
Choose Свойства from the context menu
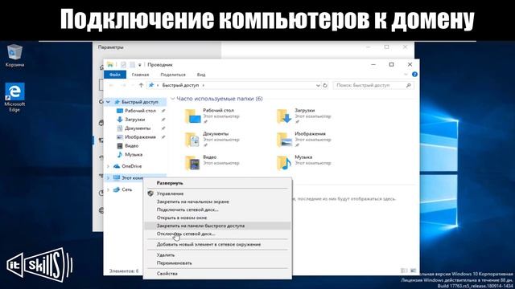(217, 274)
